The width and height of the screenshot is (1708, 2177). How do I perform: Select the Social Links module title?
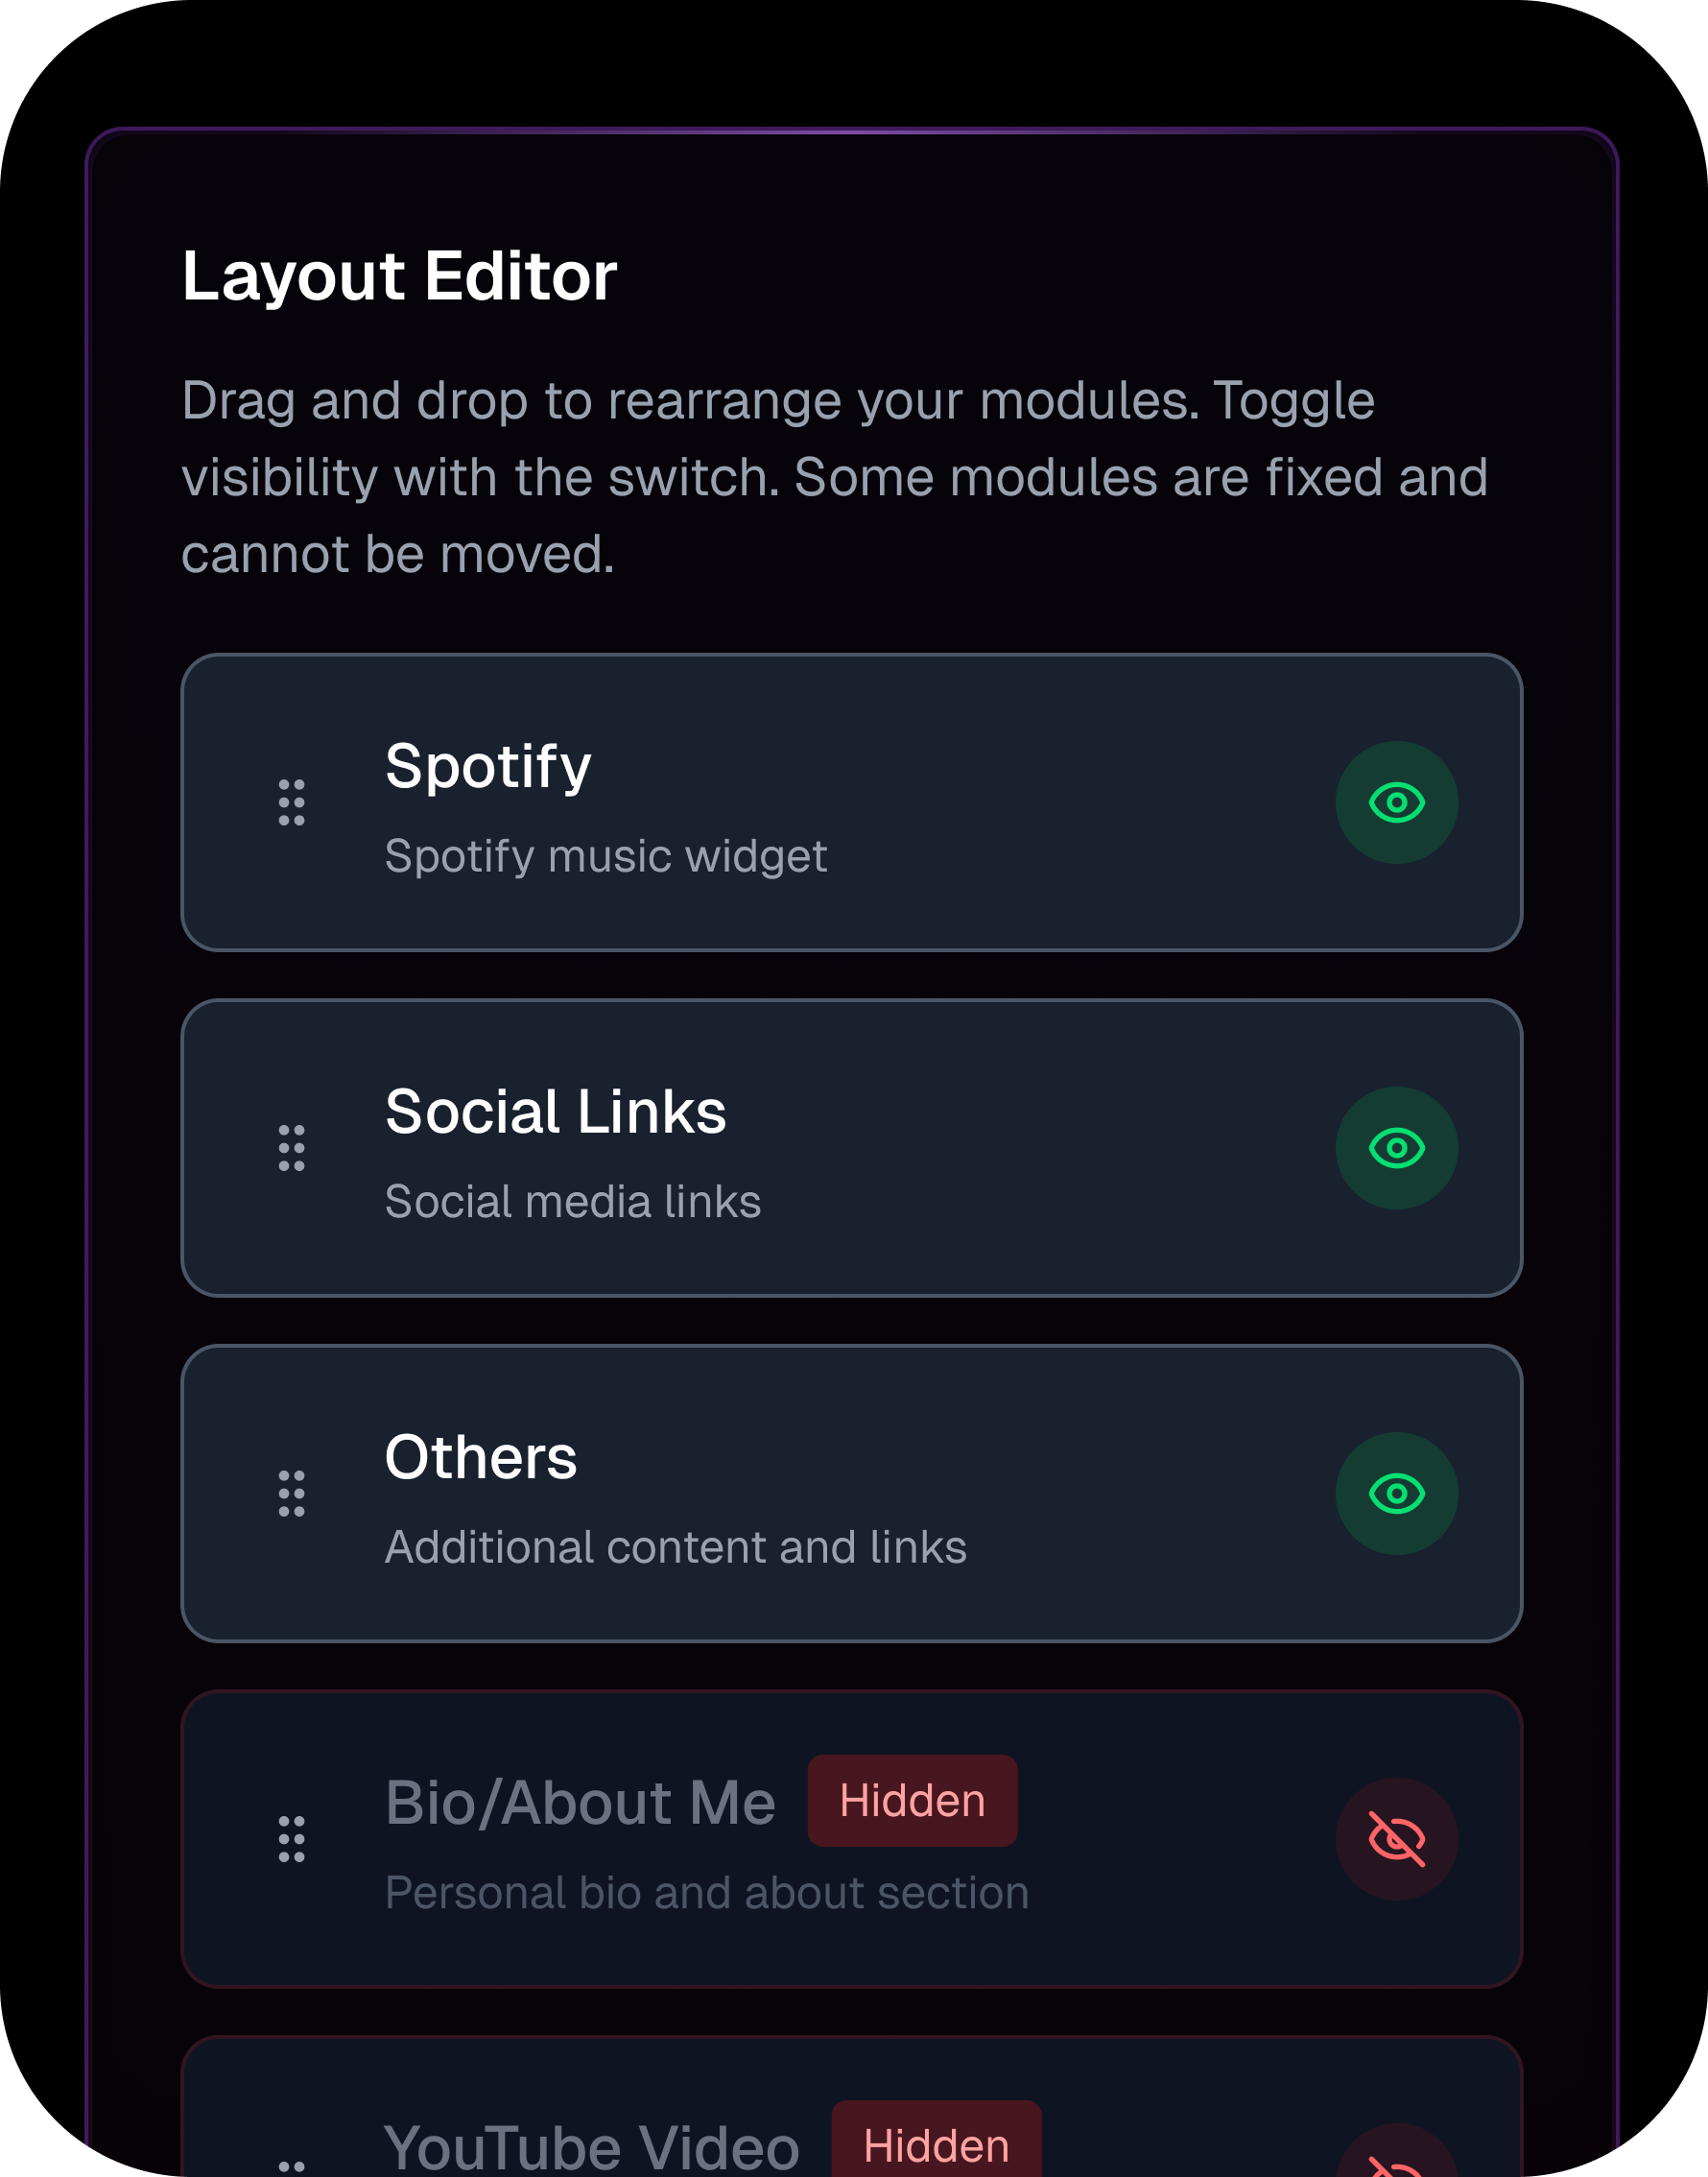click(555, 1112)
